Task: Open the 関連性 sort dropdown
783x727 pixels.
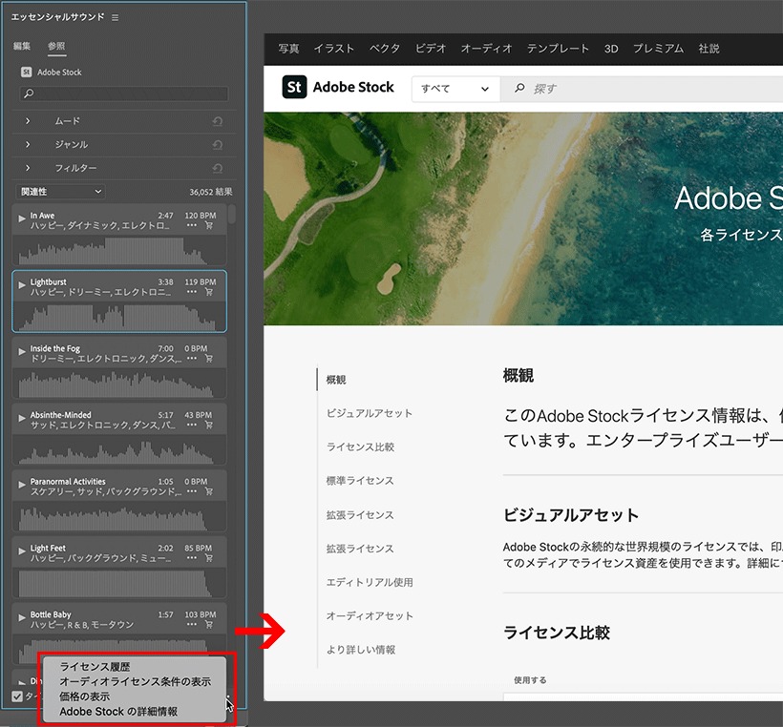Action: pyautogui.click(x=60, y=192)
